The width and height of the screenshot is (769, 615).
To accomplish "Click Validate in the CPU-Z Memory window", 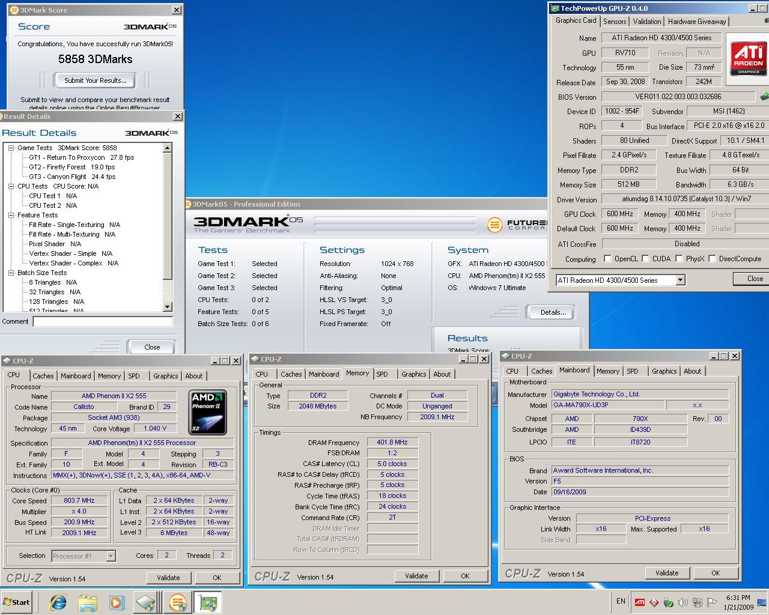I will pos(416,576).
